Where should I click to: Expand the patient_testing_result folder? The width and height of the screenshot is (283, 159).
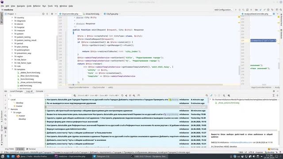pos(12,40)
